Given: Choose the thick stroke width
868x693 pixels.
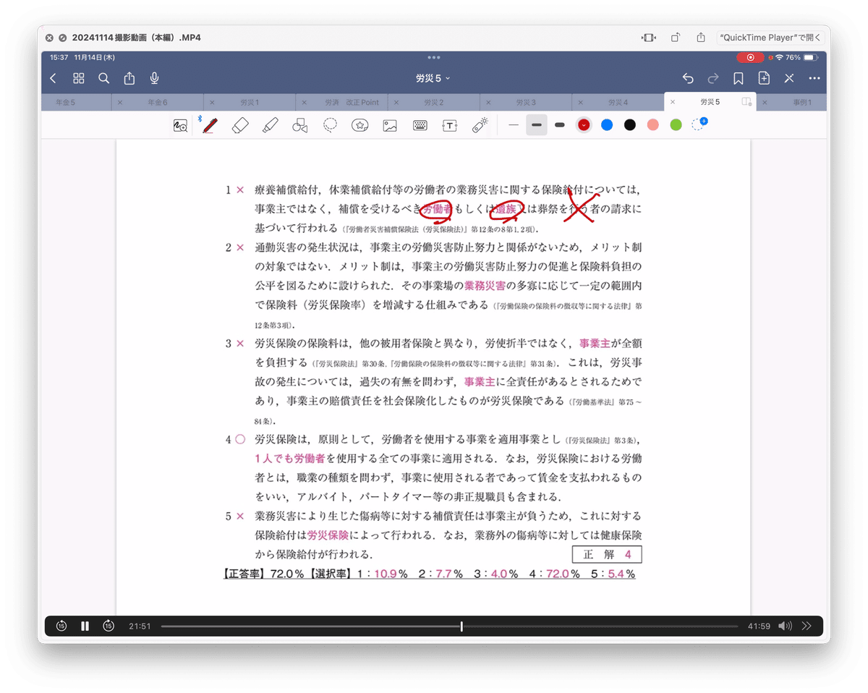Looking at the screenshot, I should click(x=560, y=125).
